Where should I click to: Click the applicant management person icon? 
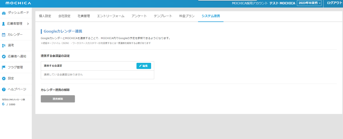click(4, 24)
